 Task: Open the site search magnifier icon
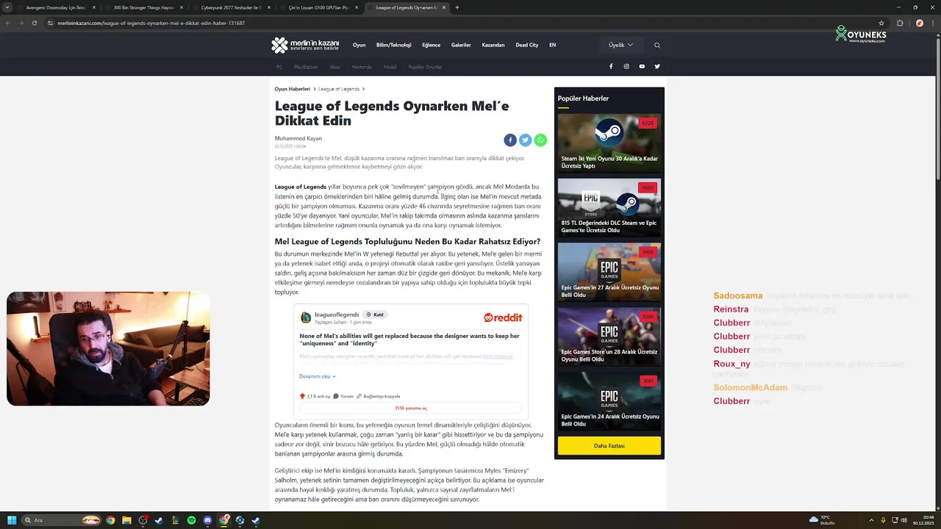tap(657, 45)
